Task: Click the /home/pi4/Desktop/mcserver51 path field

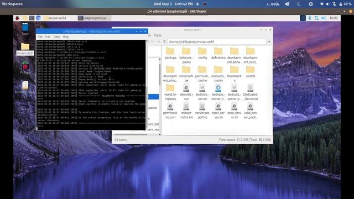Action: (217, 42)
